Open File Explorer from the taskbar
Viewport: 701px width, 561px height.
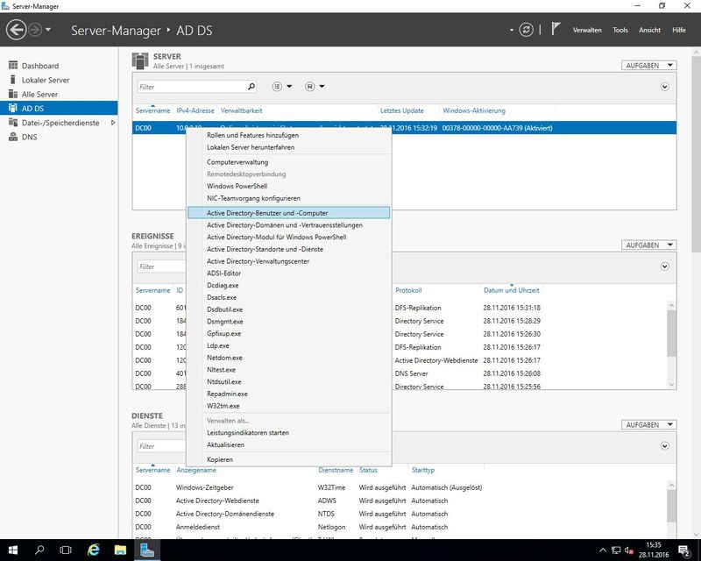[120, 550]
